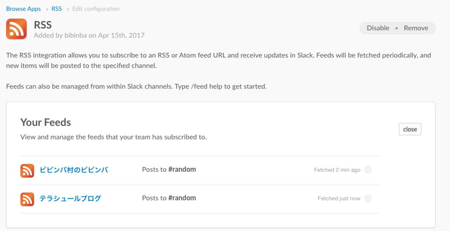Click the Your Feeds heading
This screenshot has height=231, width=450.
(x=46, y=123)
